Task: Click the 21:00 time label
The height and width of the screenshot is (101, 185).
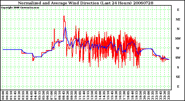Action: pyautogui.click(x=149, y=95)
